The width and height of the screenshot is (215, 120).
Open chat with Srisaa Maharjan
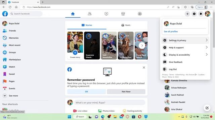175,88
